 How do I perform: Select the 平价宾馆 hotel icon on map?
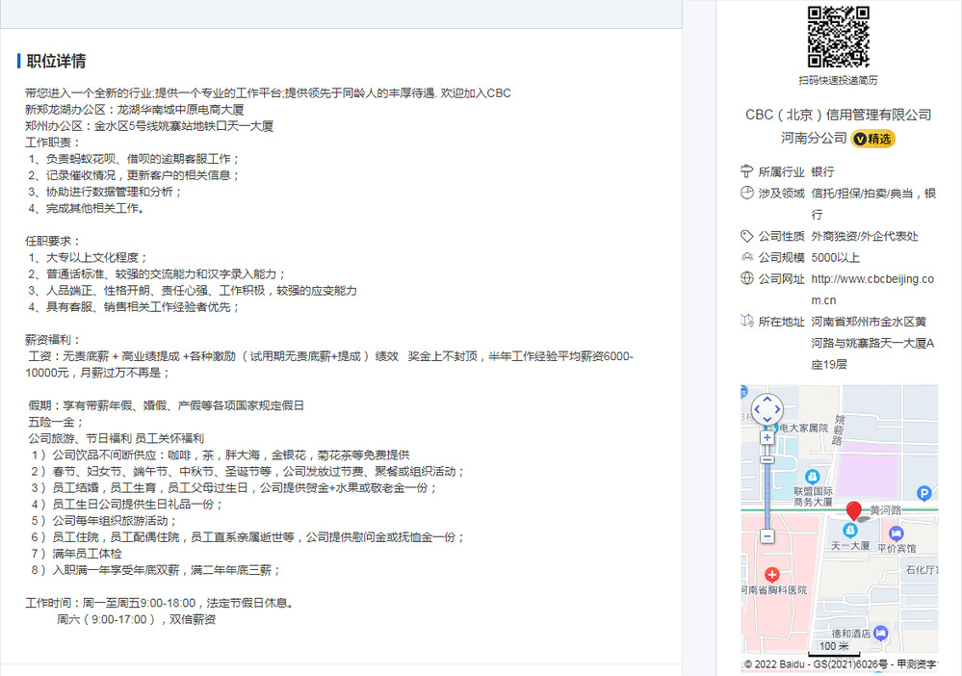click(897, 533)
